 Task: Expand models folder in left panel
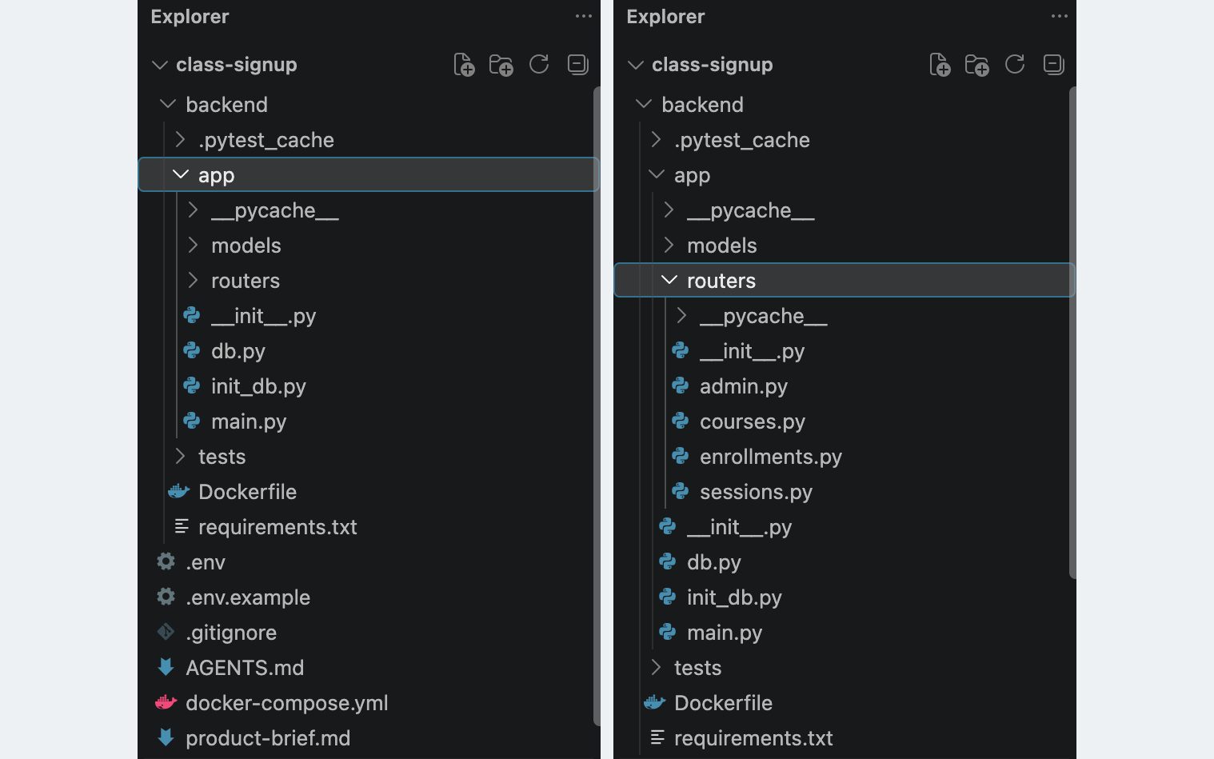[x=194, y=246]
